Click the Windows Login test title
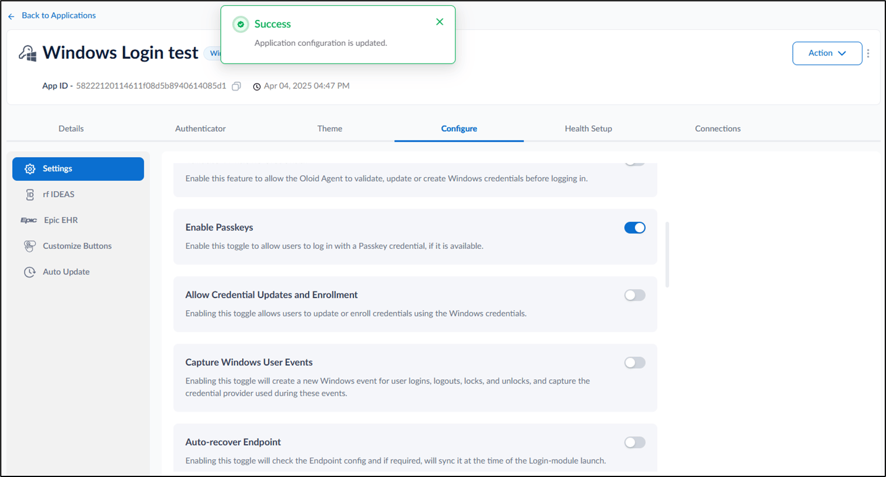Screen dimensions: 886x477 [120, 52]
